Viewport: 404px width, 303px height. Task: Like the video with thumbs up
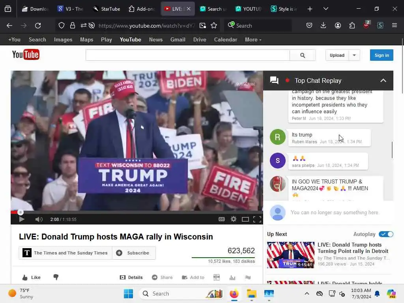(x=31, y=277)
